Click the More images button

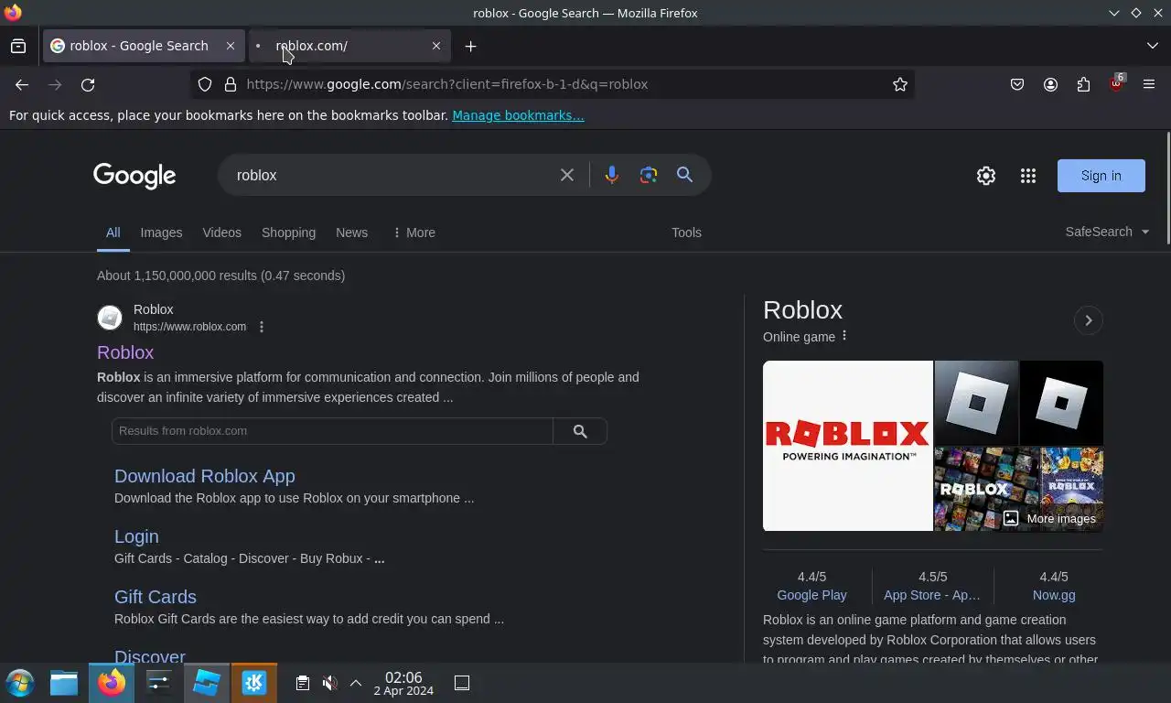point(1049,518)
